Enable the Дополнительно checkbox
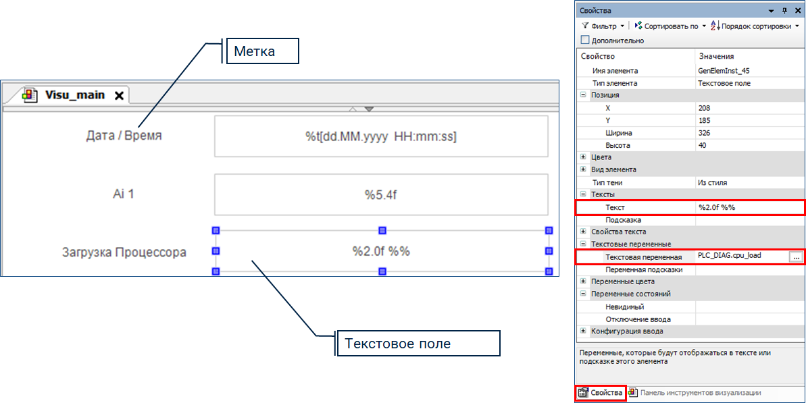The height and width of the screenshot is (403, 806). pos(585,41)
